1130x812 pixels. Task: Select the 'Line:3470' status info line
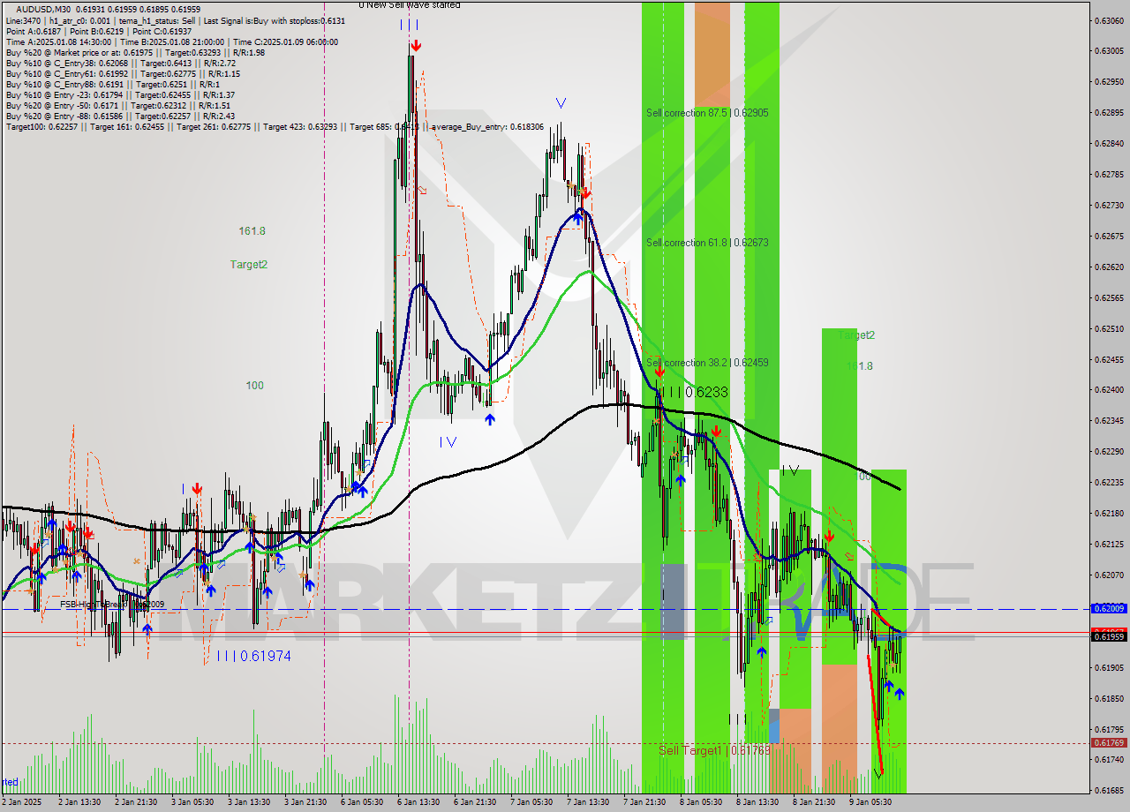tap(176, 20)
